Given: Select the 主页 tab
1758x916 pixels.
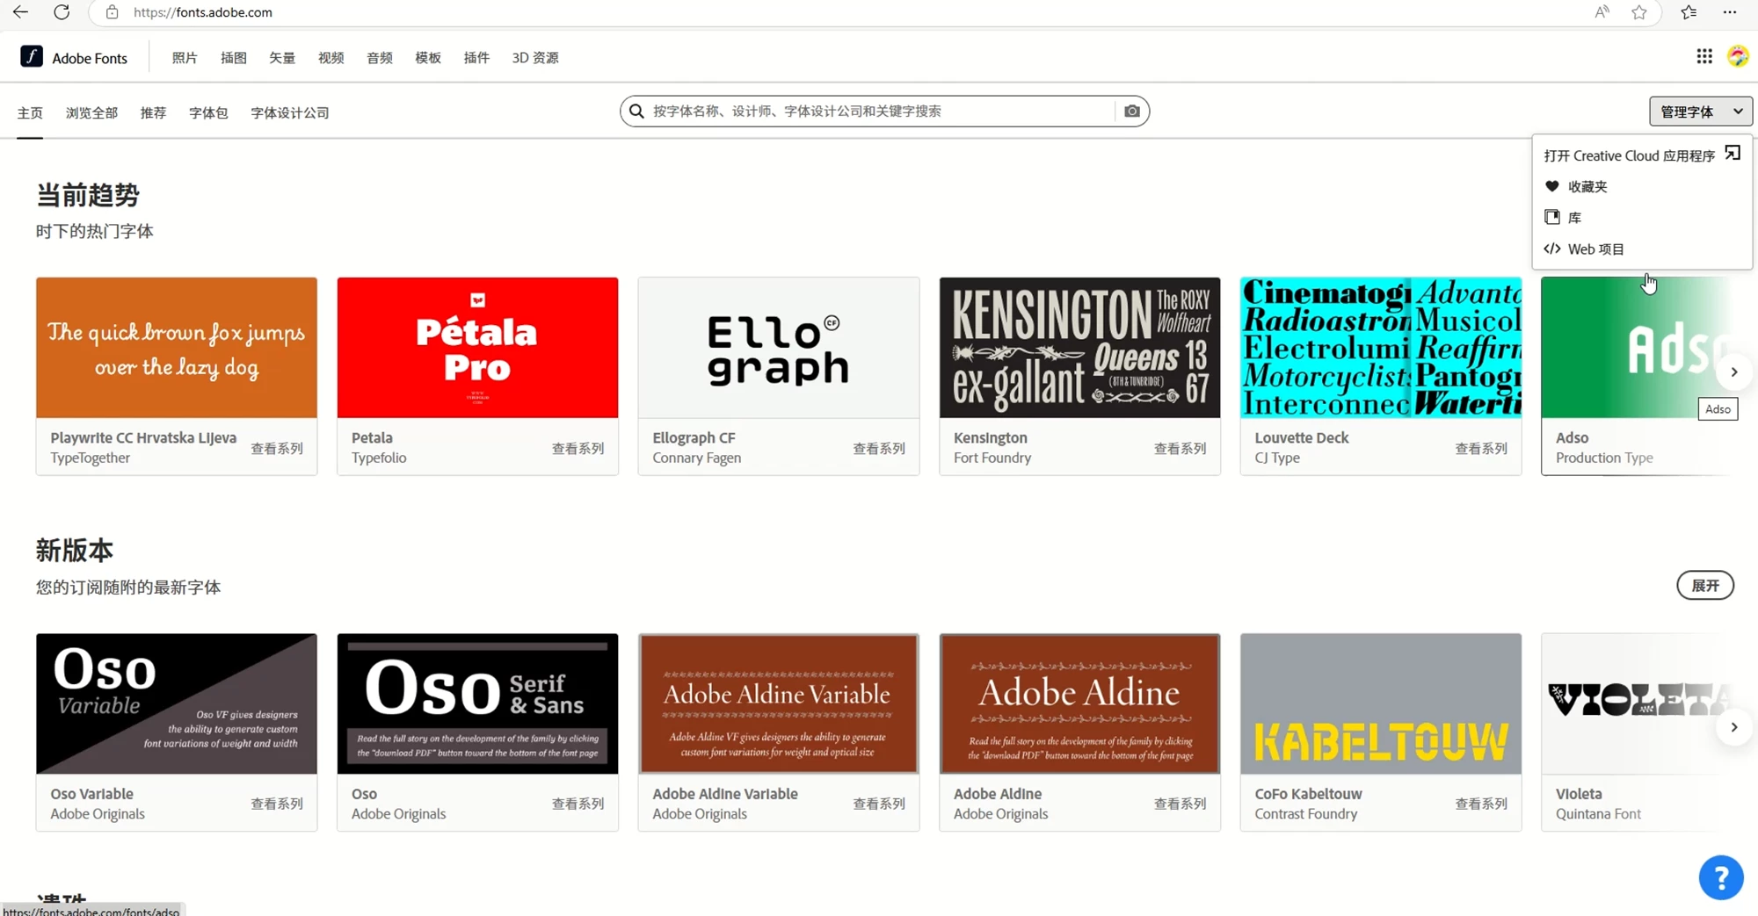Looking at the screenshot, I should coord(30,113).
